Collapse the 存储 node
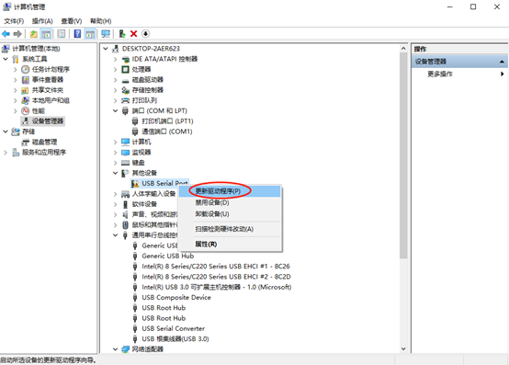Screen dimensions: 509x365 pyautogui.click(x=6, y=131)
